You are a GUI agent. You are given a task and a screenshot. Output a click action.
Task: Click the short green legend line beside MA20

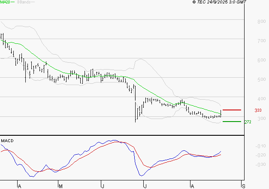(x=14, y=2)
